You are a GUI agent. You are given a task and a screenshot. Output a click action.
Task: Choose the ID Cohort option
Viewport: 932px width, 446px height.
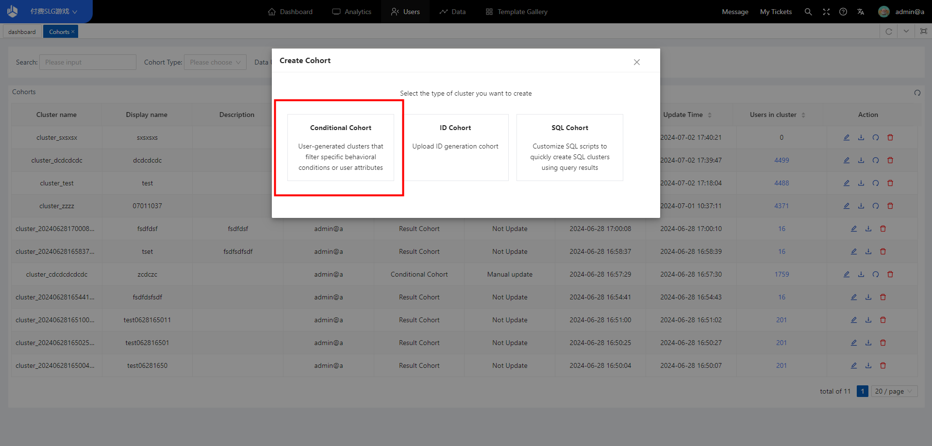pyautogui.click(x=455, y=147)
